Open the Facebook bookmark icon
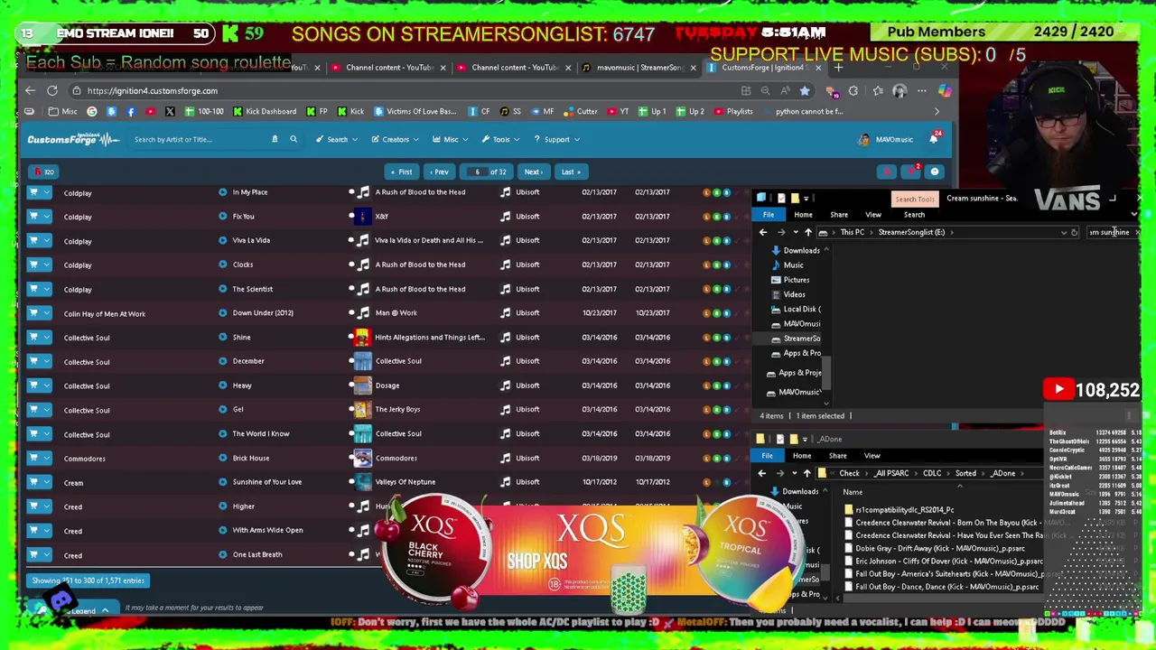 pyautogui.click(x=131, y=111)
